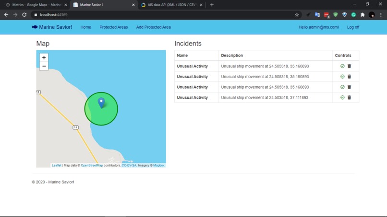Delete first Unusual Activity incident
387x217 pixels.
pos(349,66)
